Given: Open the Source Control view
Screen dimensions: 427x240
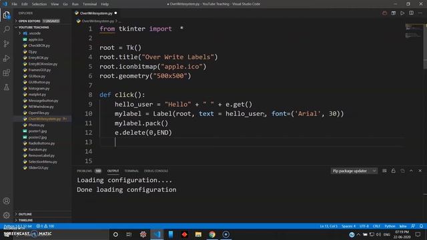Looking at the screenshot, I should click(x=7, y=43).
